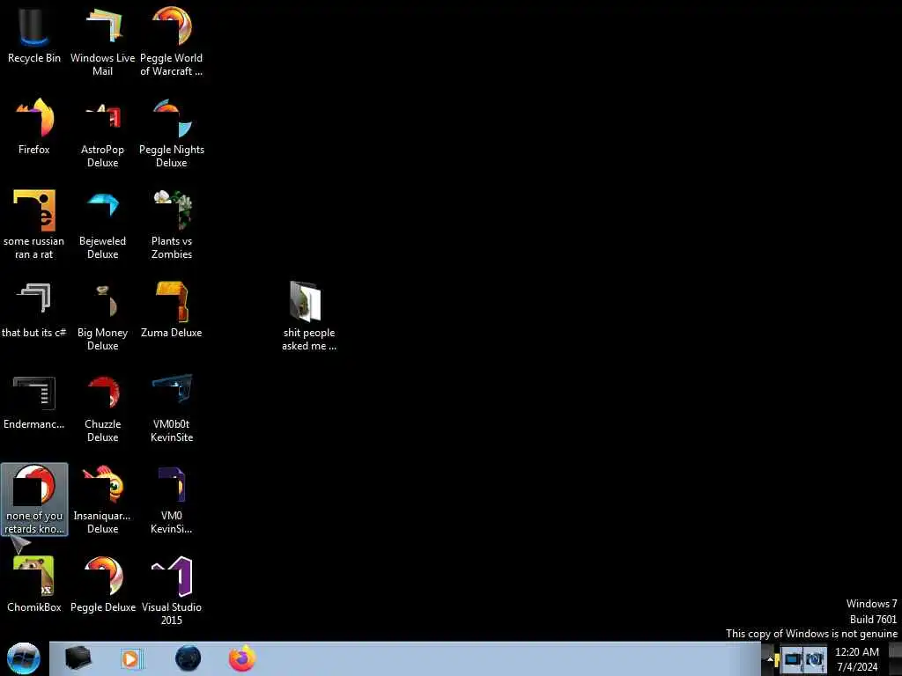Select the Bejeweled Deluxe icon

[102, 224]
